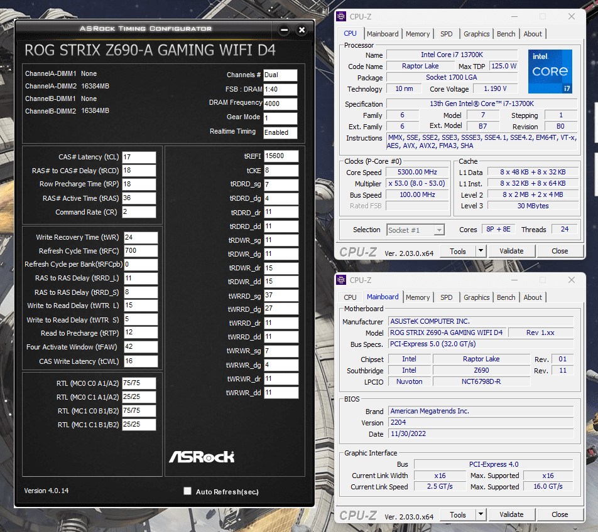The height and width of the screenshot is (532, 598).
Task: Click the CPU-Z app icon in bottom window title bar
Action: 341,280
